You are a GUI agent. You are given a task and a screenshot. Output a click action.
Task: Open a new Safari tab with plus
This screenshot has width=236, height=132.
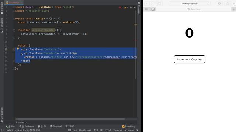pos(234,9)
